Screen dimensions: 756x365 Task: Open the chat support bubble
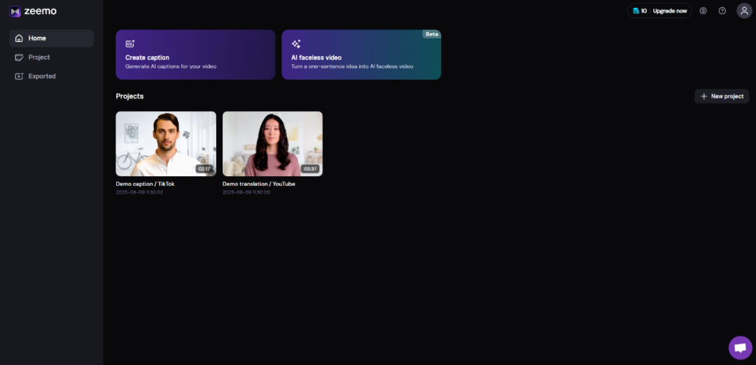pos(740,348)
